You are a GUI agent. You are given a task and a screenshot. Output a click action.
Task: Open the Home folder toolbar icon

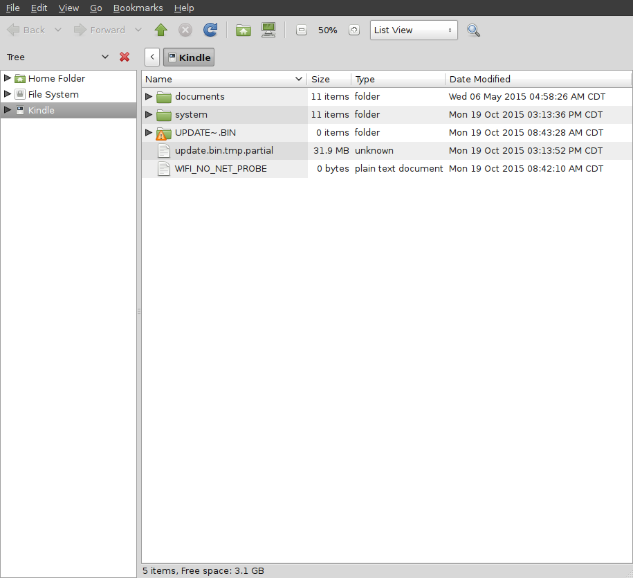[x=244, y=30]
